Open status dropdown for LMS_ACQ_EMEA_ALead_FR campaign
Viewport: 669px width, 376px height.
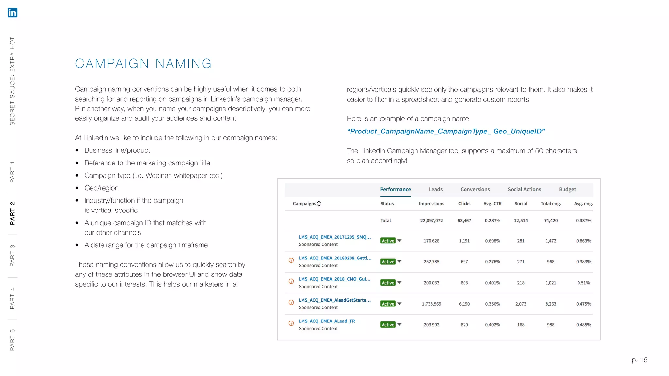(x=399, y=325)
